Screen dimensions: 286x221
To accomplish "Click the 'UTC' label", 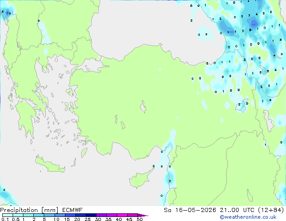I will [x=249, y=210].
